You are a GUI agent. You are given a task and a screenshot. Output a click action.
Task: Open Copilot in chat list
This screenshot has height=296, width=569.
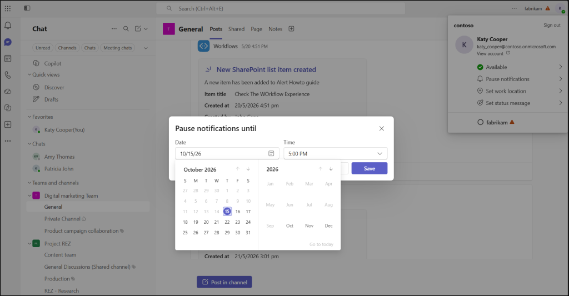pyautogui.click(x=53, y=63)
